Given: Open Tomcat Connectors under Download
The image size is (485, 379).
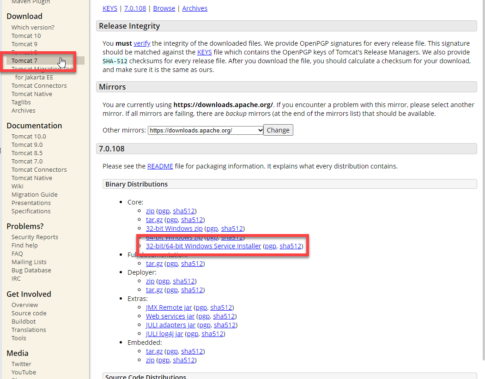Looking at the screenshot, I should click(39, 85).
